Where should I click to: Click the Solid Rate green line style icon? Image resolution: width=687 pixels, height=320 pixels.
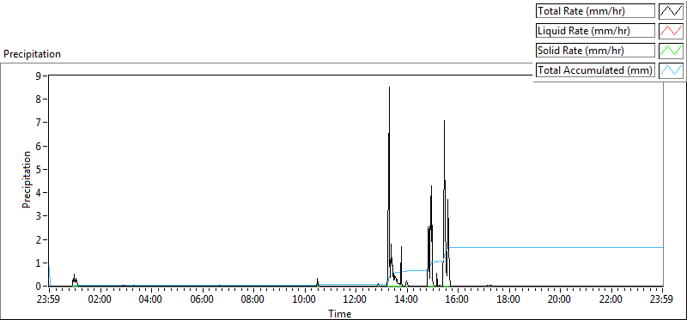pos(671,51)
